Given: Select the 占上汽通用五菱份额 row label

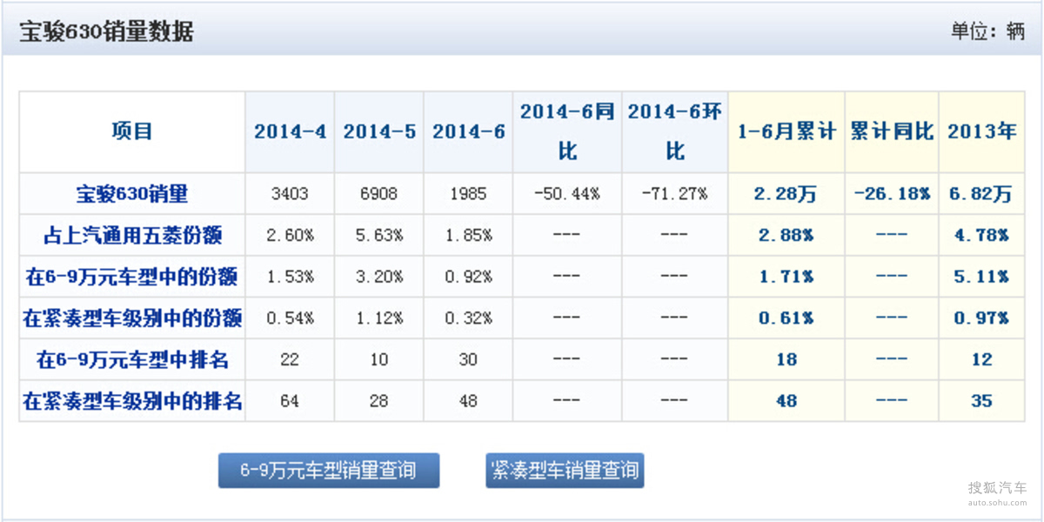Looking at the screenshot, I should click(132, 236).
